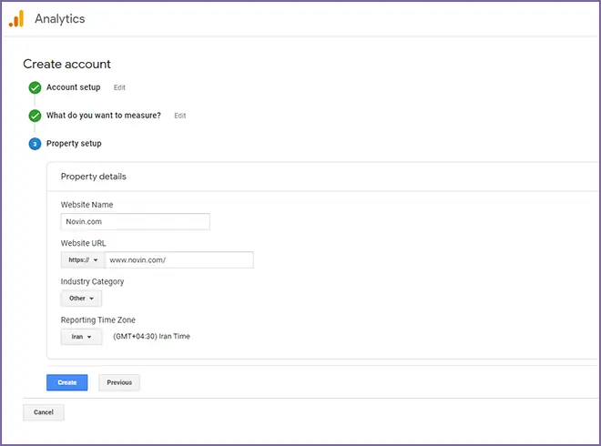Click the green checkmark beside What do you want to measure
The height and width of the screenshot is (446, 601).
(x=35, y=116)
